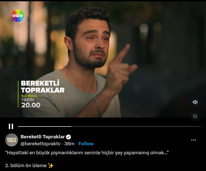Seek to the unplayed part of the progress bar
The image size is (206, 171).
click(136, 127)
